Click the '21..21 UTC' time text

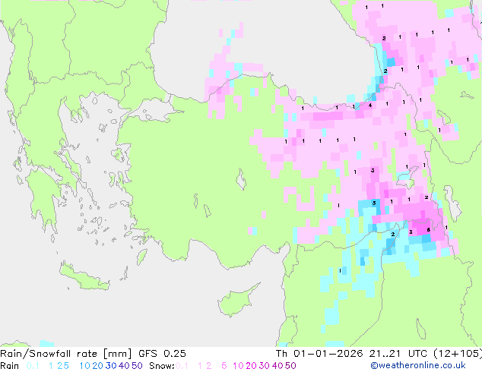(x=400, y=354)
